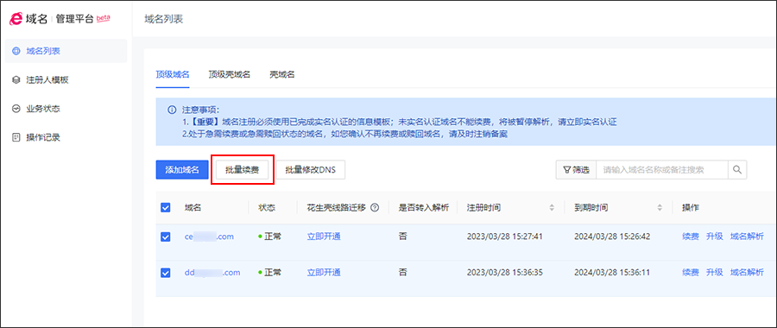Click the 状态 column header
The width and height of the screenshot is (777, 328).
pos(267,208)
